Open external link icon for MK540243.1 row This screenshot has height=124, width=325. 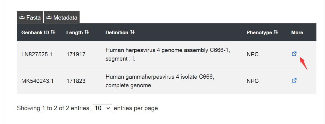(x=294, y=81)
